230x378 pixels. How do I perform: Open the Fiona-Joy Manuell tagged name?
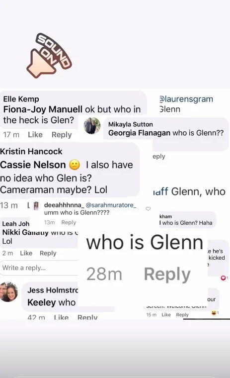coord(43,109)
